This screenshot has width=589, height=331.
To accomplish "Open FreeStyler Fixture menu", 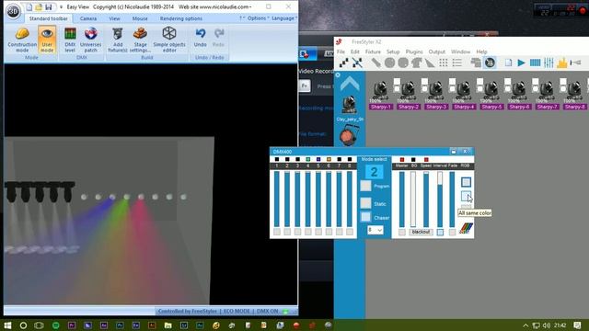I will pos(373,51).
